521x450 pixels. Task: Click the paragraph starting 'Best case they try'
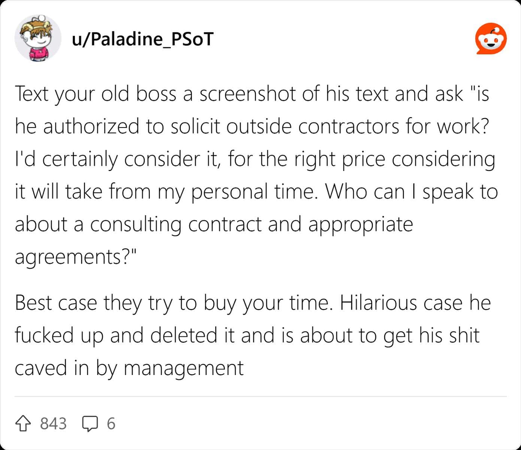253,335
